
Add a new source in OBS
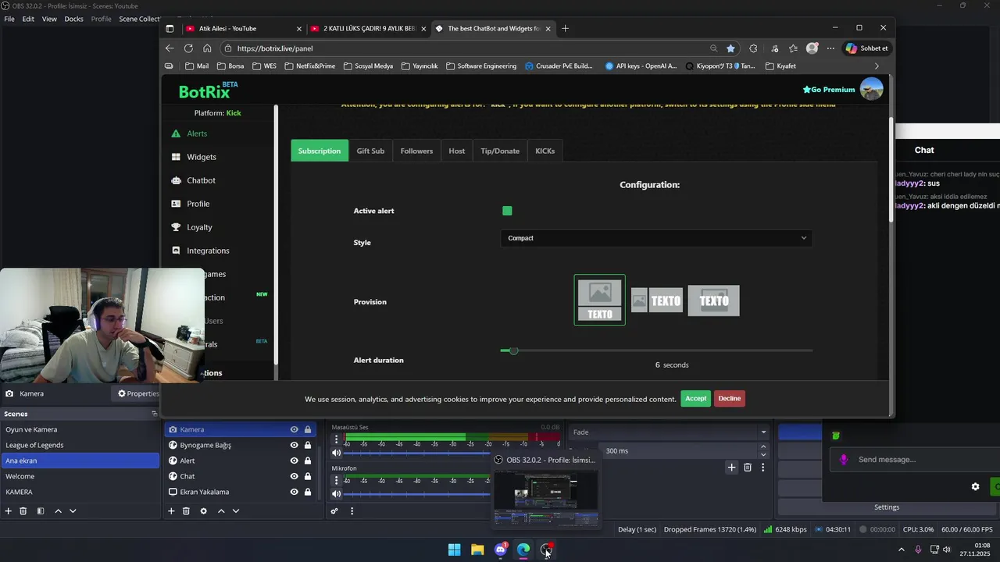pos(171,511)
